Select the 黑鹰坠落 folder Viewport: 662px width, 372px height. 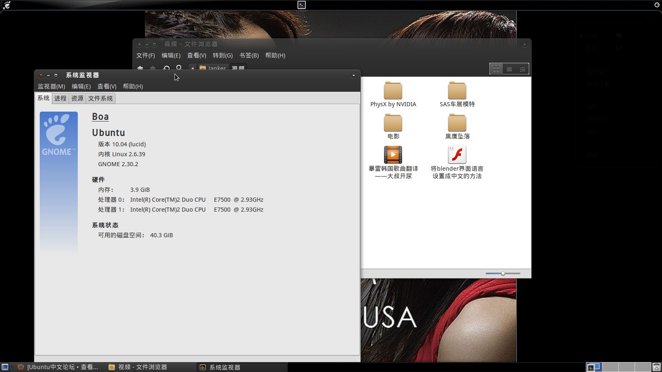coord(457,123)
